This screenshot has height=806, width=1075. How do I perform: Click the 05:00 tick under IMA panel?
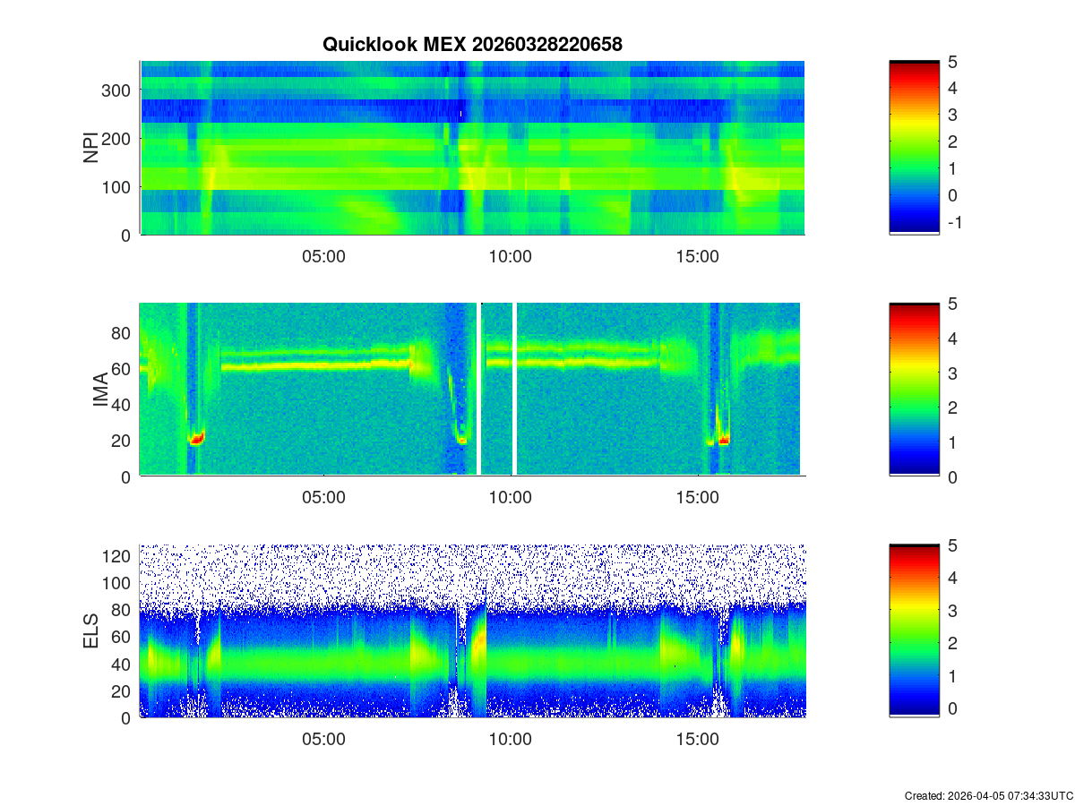[323, 499]
